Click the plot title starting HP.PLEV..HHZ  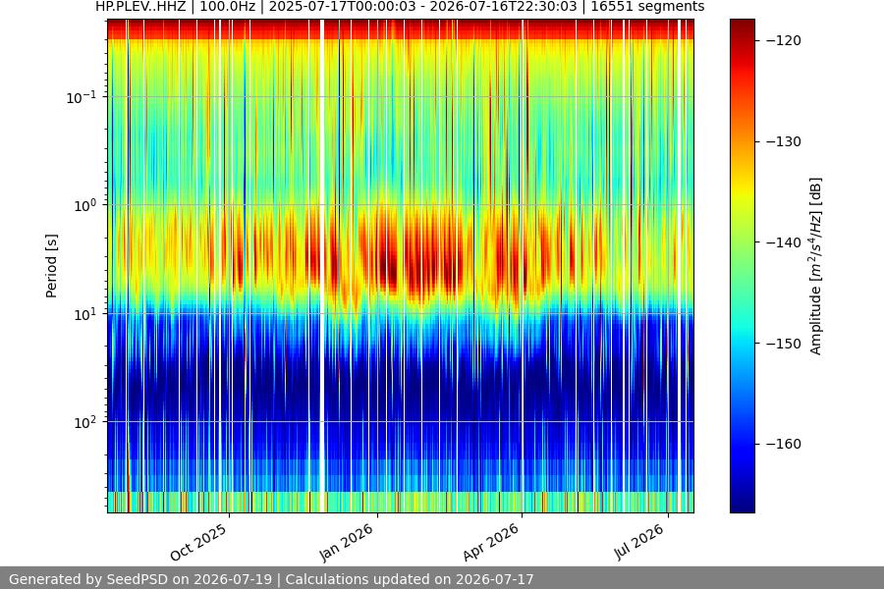click(400, 7)
